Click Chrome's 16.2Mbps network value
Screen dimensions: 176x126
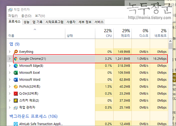pyautogui.click(x=160, y=59)
